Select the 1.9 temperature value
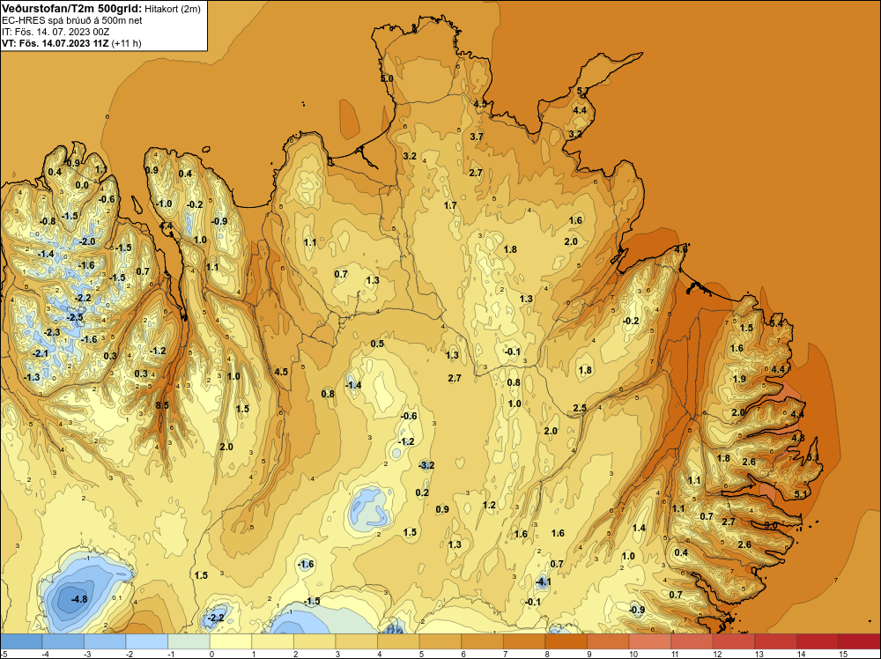The height and width of the screenshot is (659, 881). coord(739,379)
